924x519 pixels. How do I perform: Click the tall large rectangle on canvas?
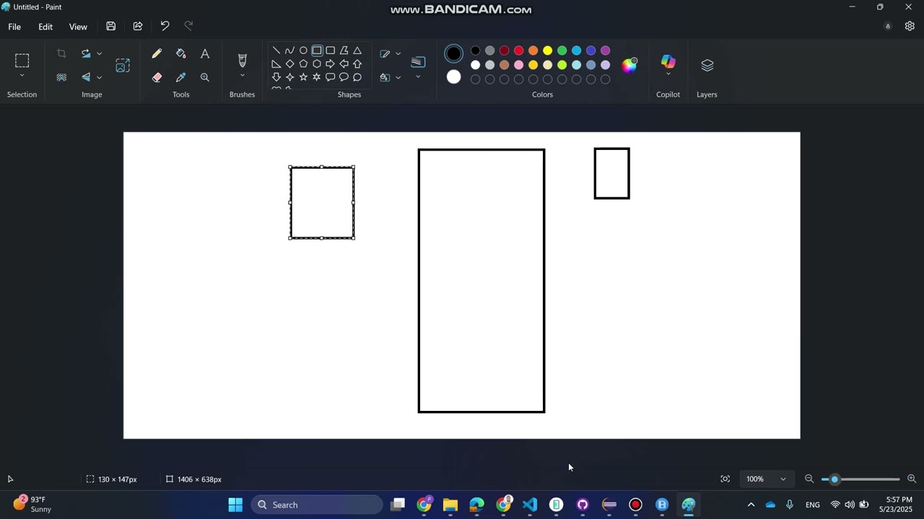coord(481,281)
